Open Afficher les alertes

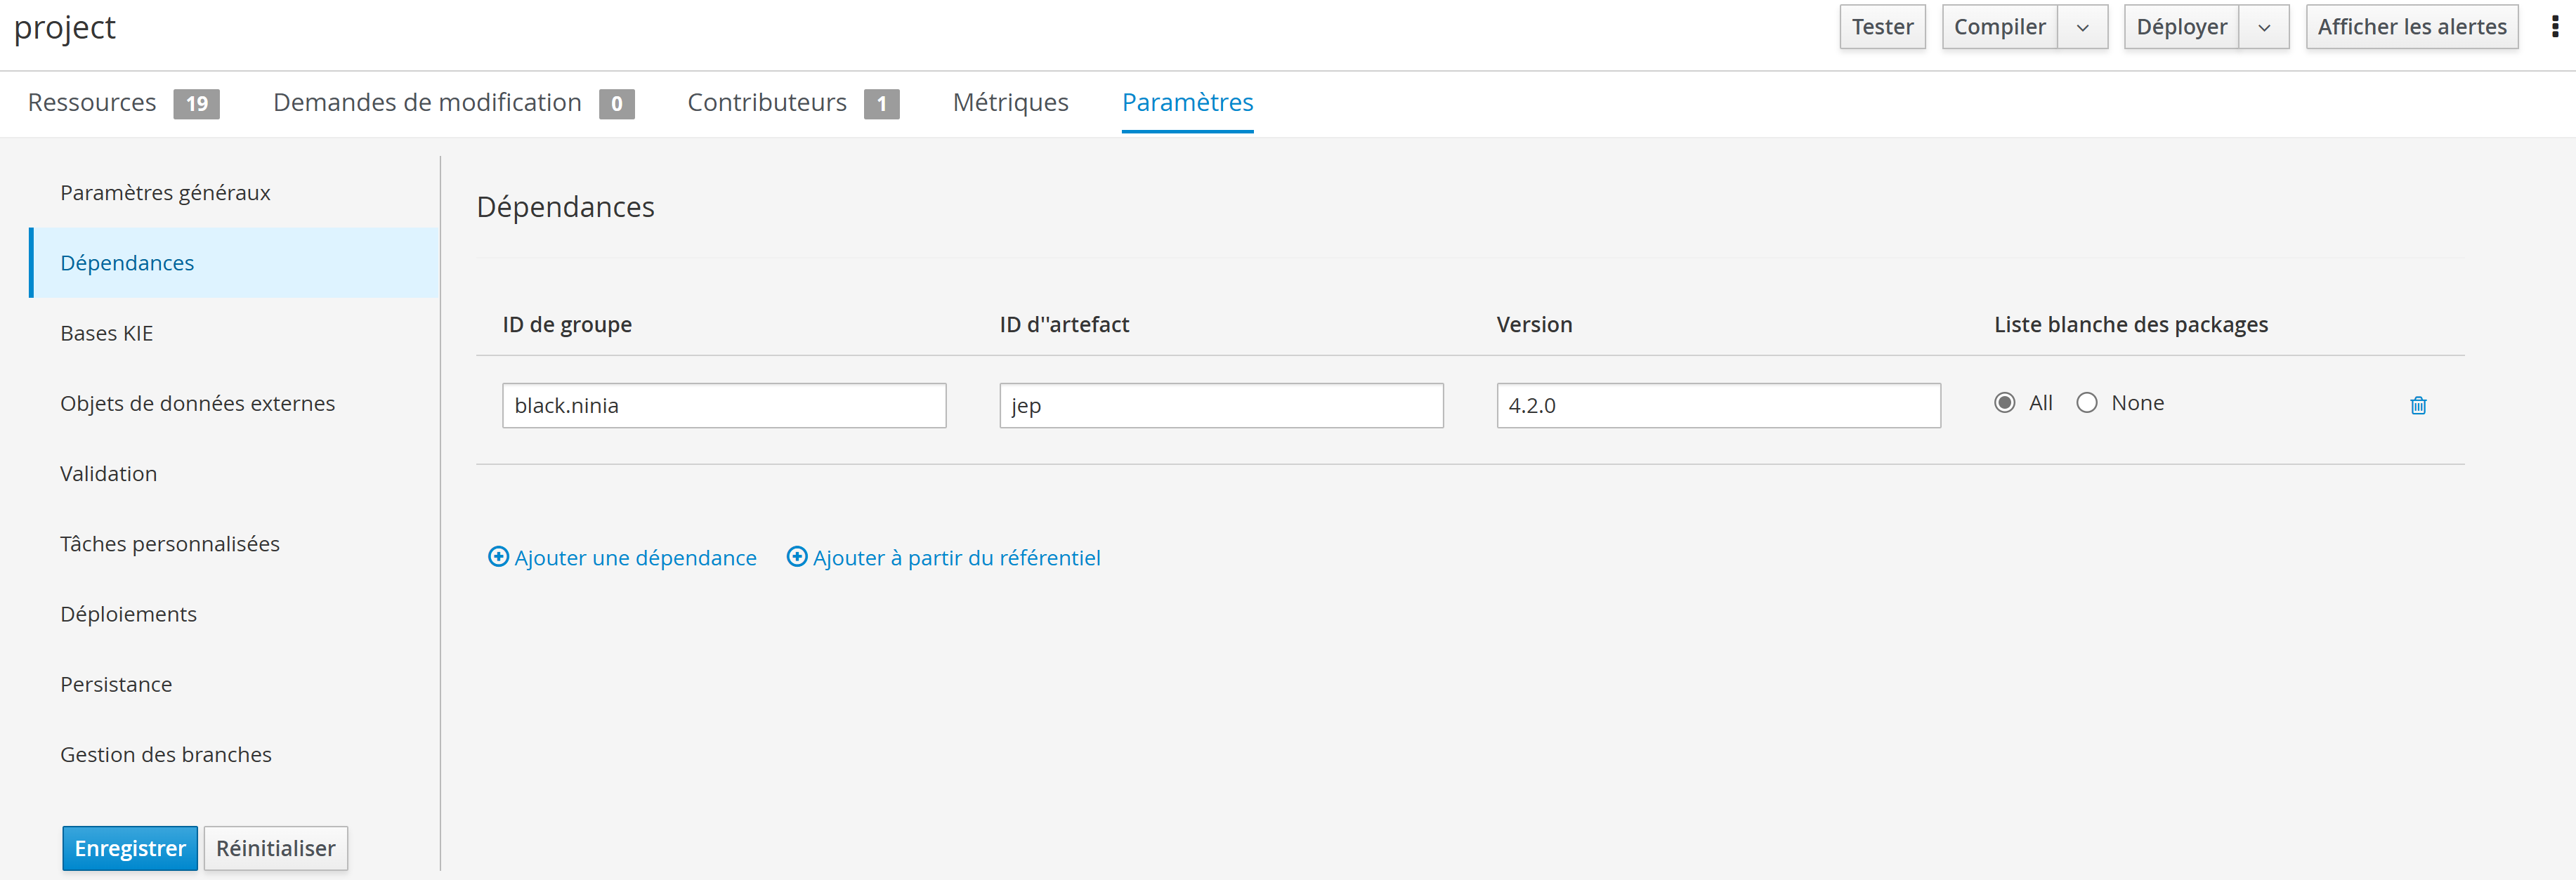2412,26
